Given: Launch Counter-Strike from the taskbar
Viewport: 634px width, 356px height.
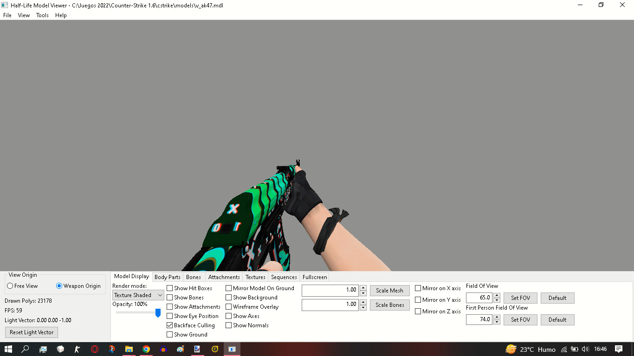Looking at the screenshot, I should (x=77, y=349).
